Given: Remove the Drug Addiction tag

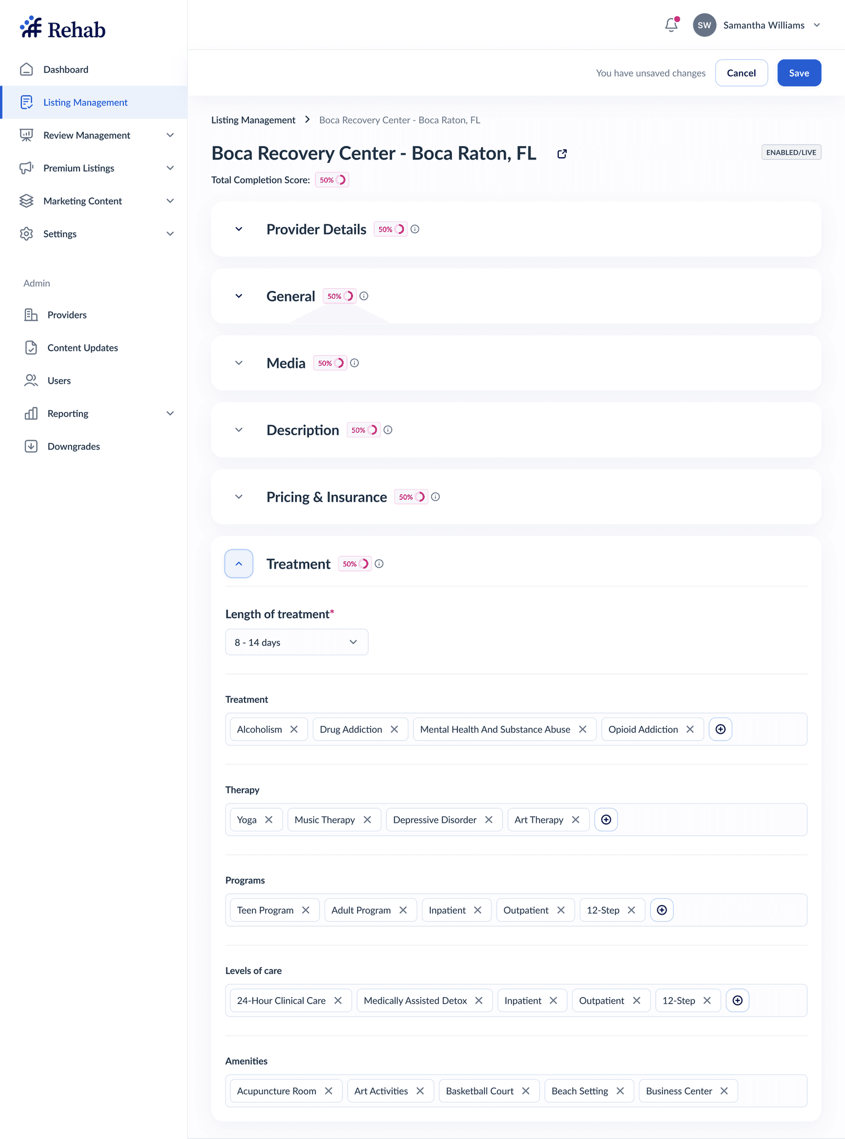Looking at the screenshot, I should (394, 729).
